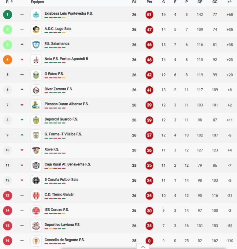The image size is (237, 249).
Task: Click the green position 1 badge
Action: click(8, 15)
